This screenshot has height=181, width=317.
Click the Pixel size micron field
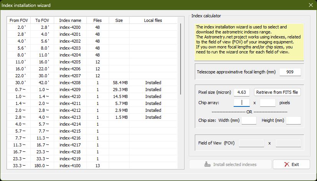[244, 92]
